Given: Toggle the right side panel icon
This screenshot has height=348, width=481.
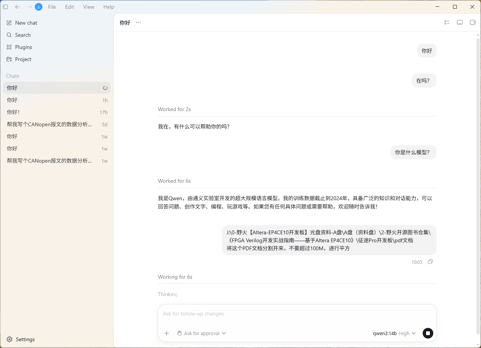Looking at the screenshot, I should click(473, 22).
